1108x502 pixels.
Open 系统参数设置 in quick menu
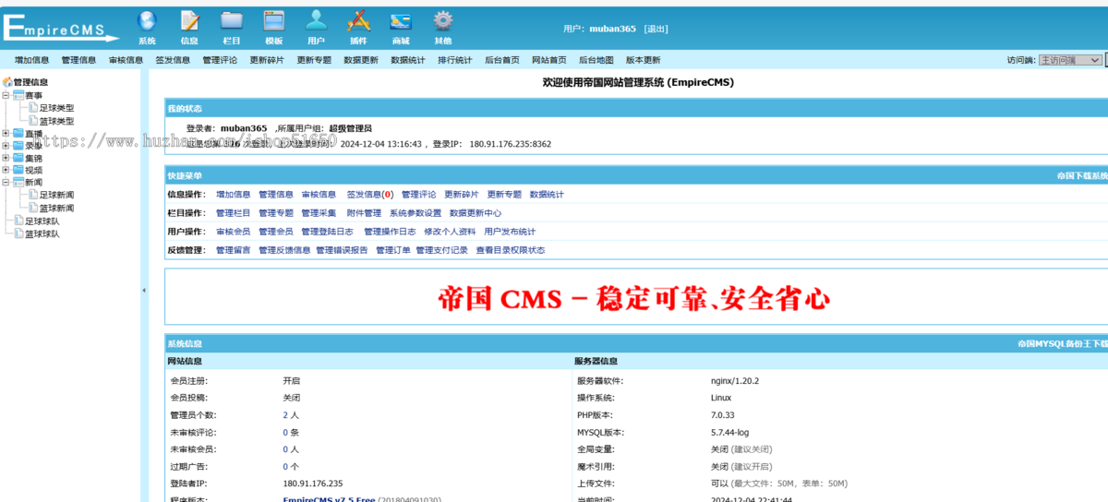click(x=415, y=213)
